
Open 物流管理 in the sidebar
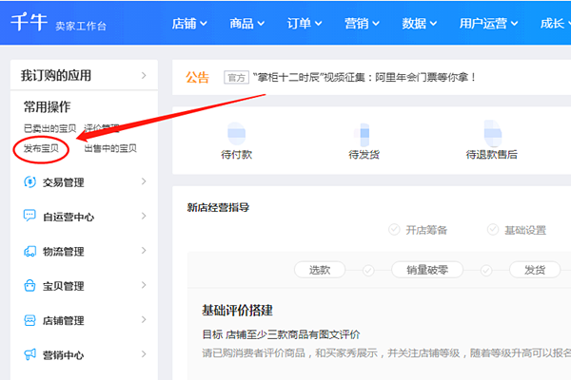64,251
